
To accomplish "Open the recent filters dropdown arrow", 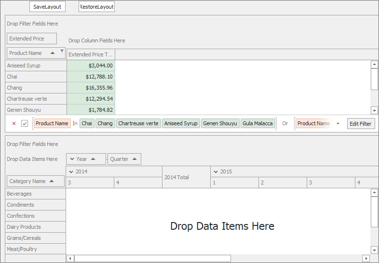I will [x=338, y=123].
